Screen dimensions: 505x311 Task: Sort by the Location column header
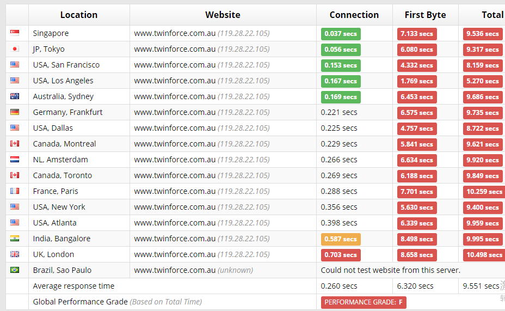pyautogui.click(x=79, y=15)
